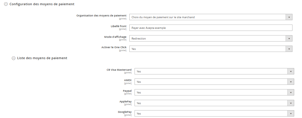Viewport: 302px width, 118px height.
Task: Click the Paypal label
Action: [127, 91]
